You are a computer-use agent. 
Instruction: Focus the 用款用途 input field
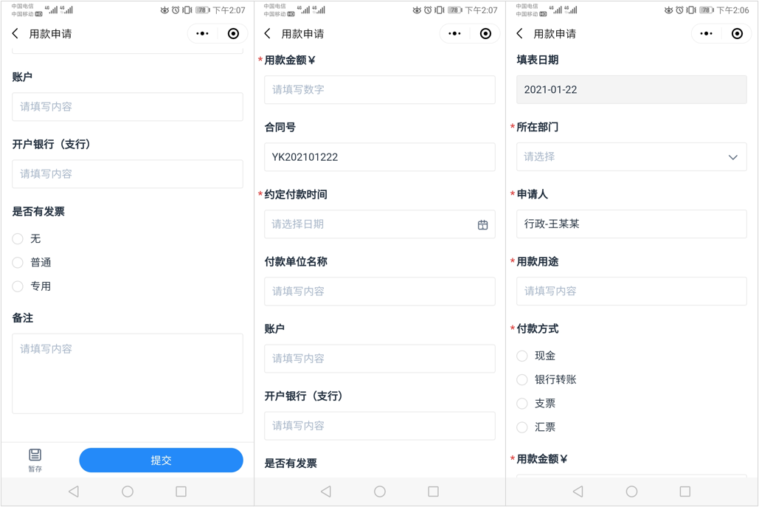631,292
